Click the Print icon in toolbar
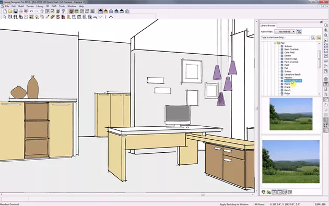Viewport: 329px width, 206px height. (x=20, y=11)
